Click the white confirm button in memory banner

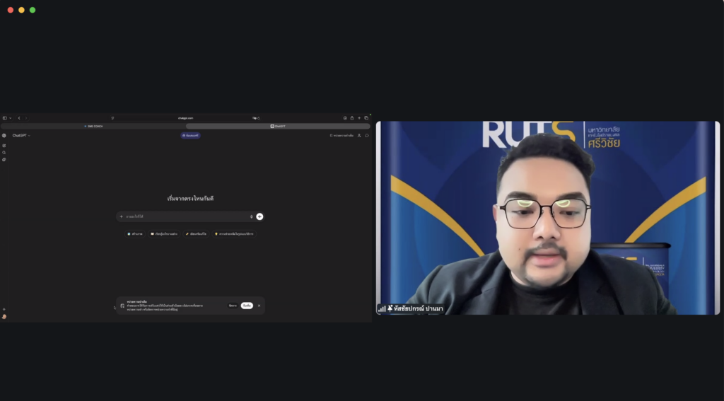point(247,306)
